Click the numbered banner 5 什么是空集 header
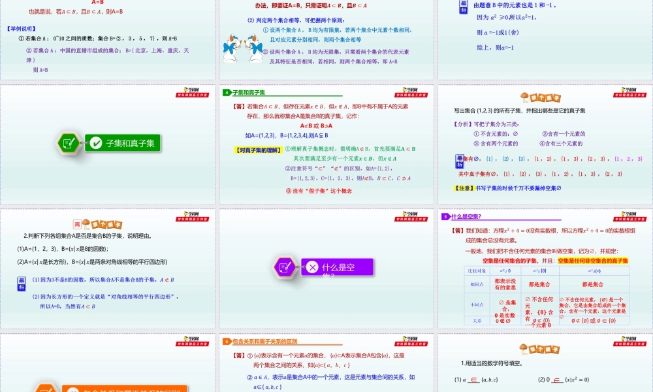The image size is (653, 392). pyautogui.click(x=462, y=216)
